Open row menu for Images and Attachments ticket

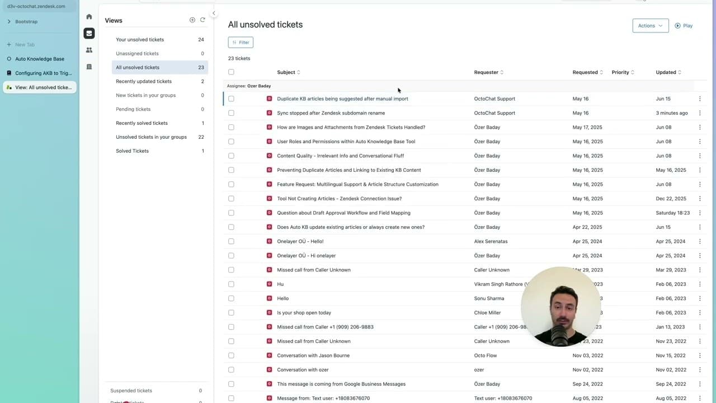point(700,127)
